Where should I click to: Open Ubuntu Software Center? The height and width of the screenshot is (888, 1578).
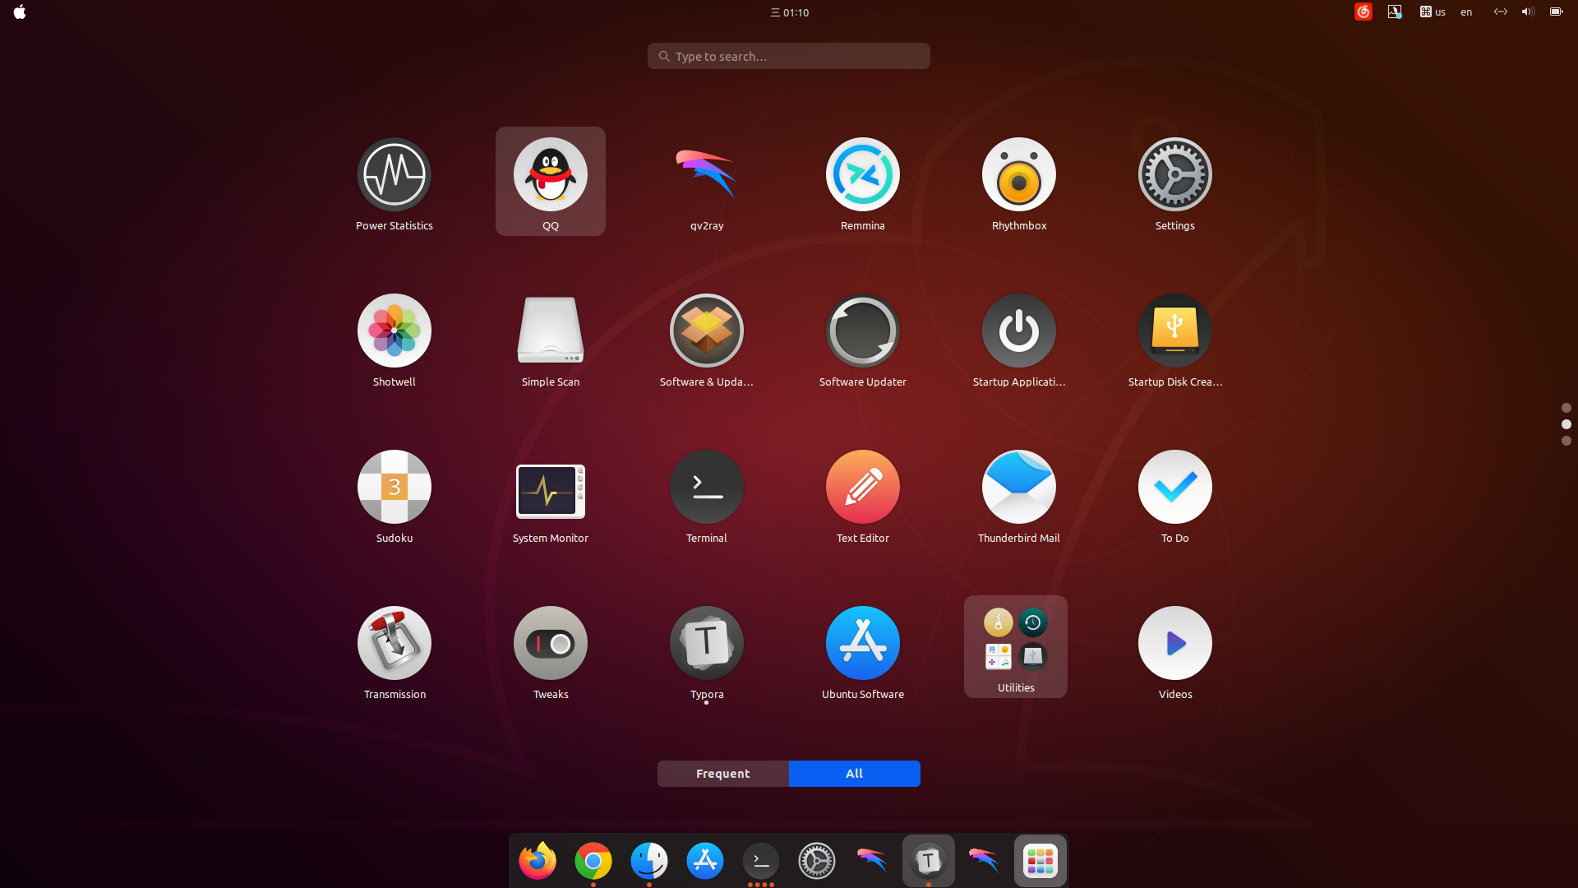pyautogui.click(x=863, y=643)
